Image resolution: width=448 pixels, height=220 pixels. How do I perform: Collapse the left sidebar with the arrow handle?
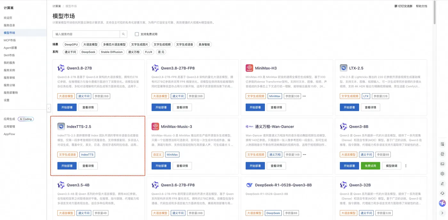point(49,108)
